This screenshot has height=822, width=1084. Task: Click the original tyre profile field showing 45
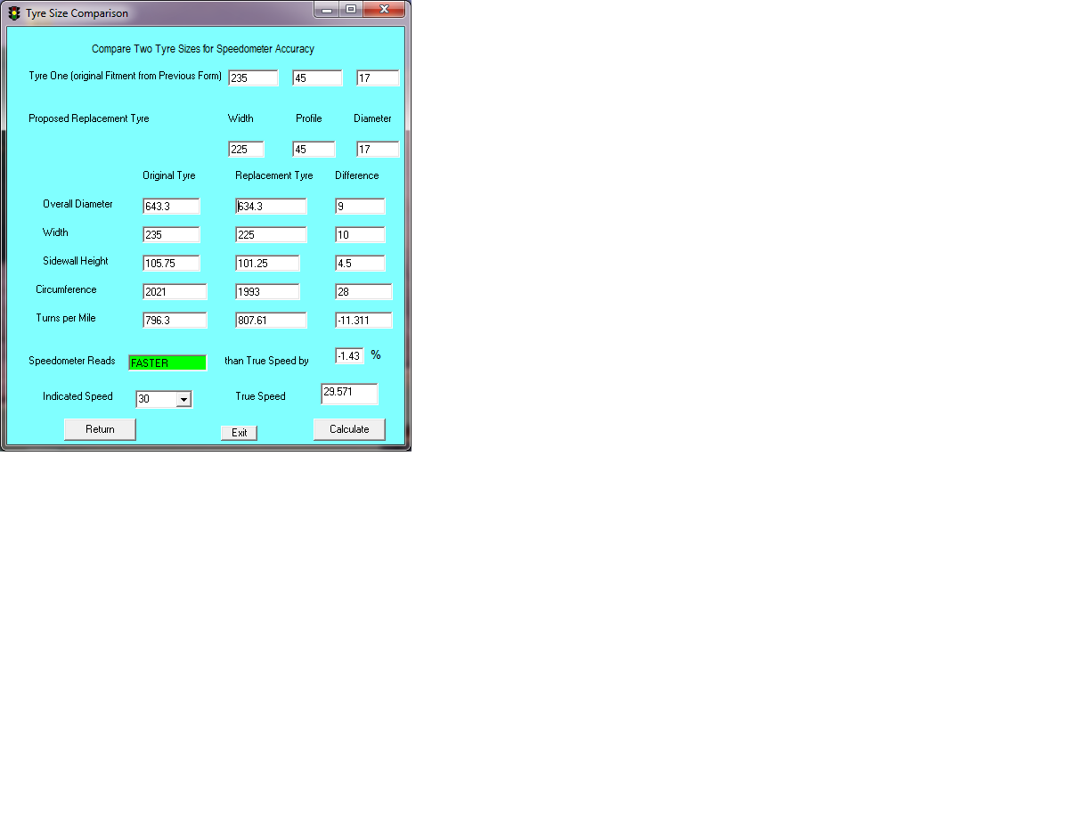click(x=317, y=77)
